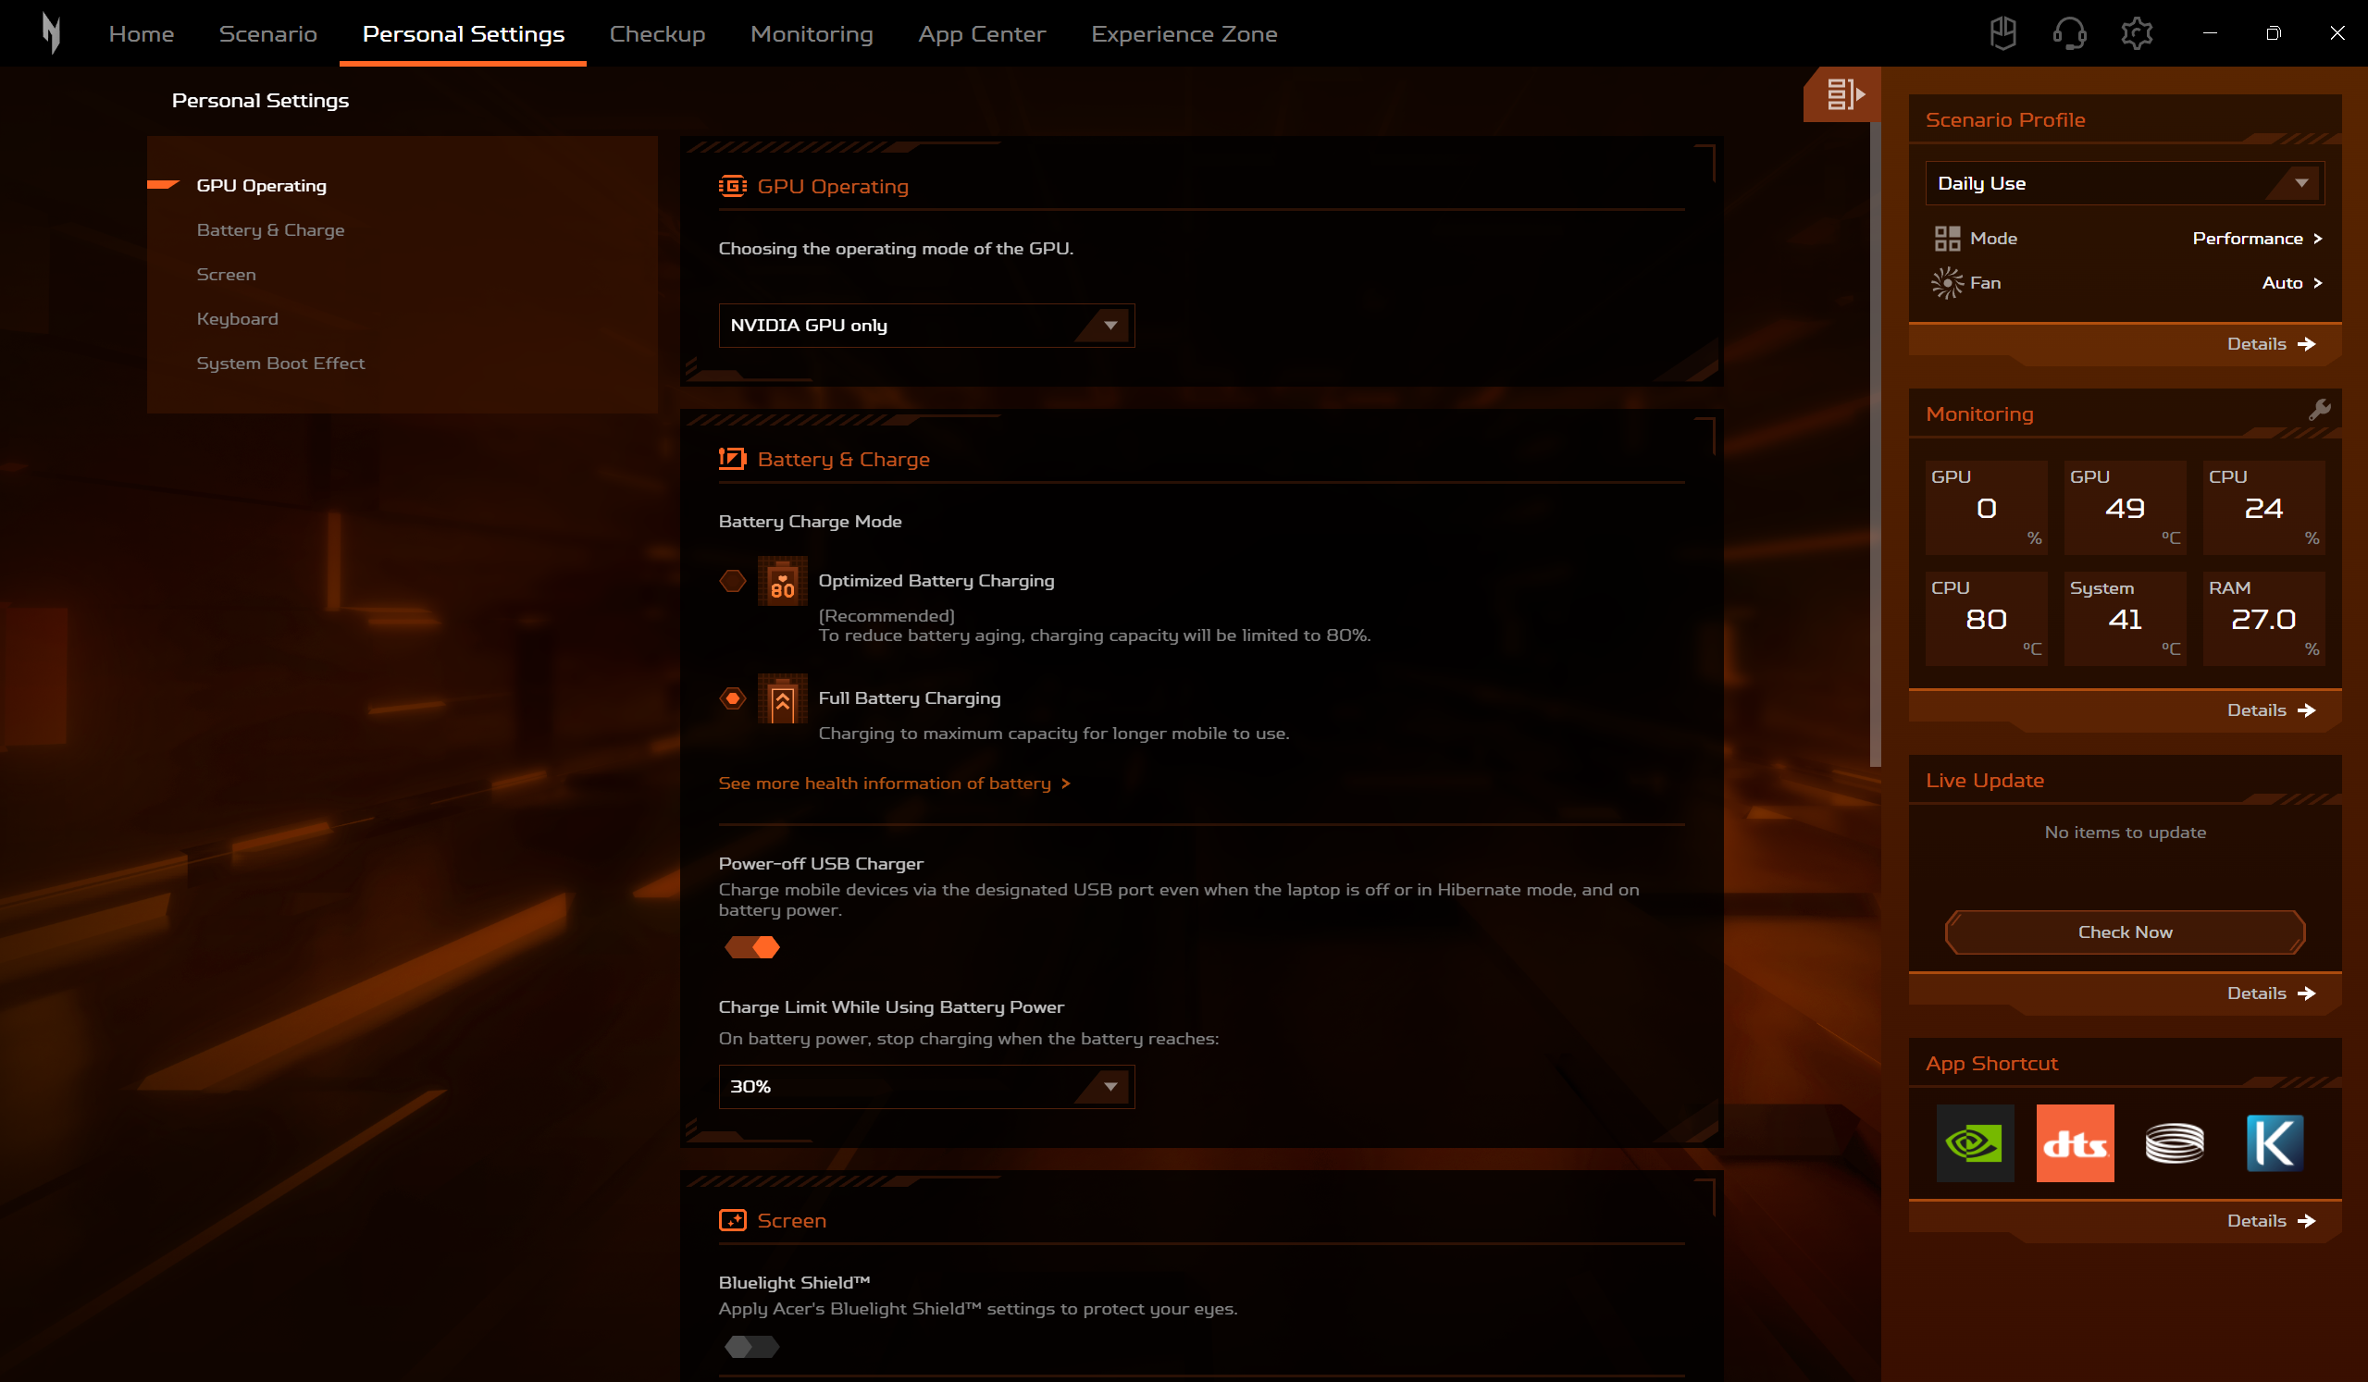Image resolution: width=2368 pixels, height=1382 pixels.
Task: Enable the Bluelight Shield toggle
Action: pyautogui.click(x=751, y=1346)
